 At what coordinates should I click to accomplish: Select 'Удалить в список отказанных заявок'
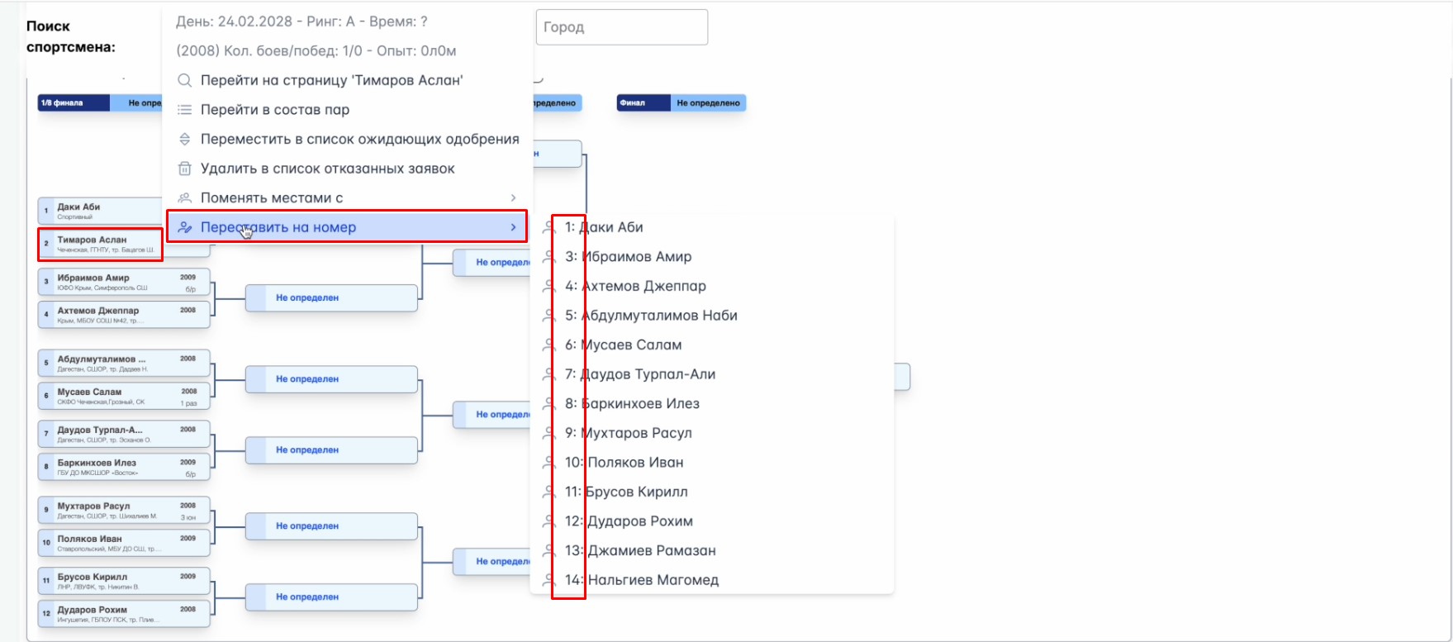(327, 169)
